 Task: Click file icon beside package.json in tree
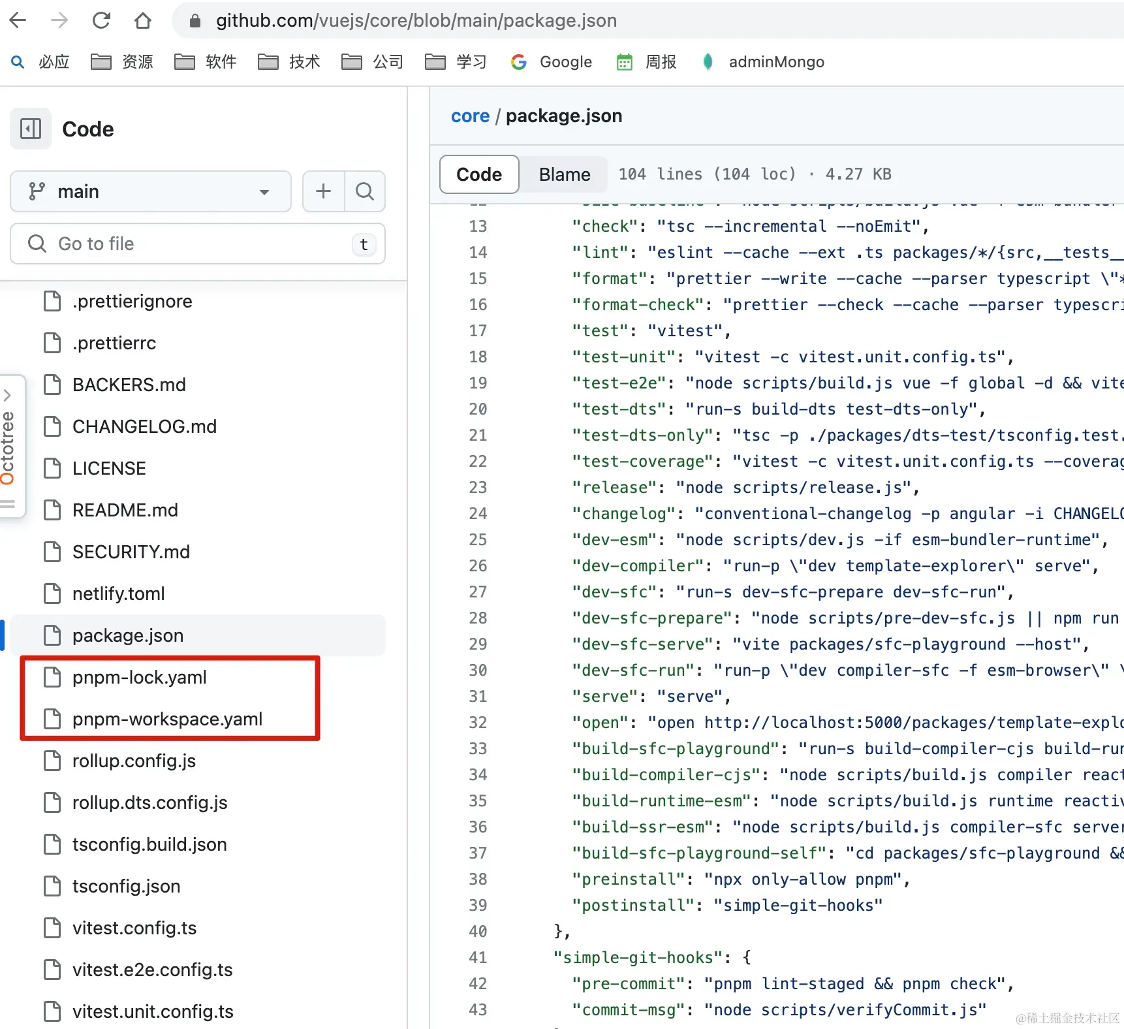tap(52, 635)
